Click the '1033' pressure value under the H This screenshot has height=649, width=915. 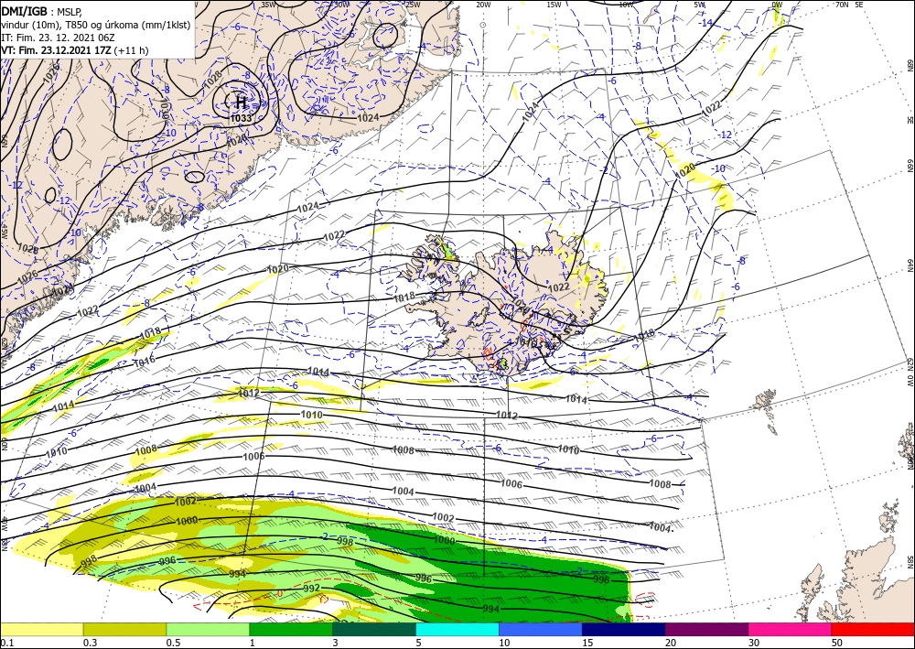click(241, 118)
